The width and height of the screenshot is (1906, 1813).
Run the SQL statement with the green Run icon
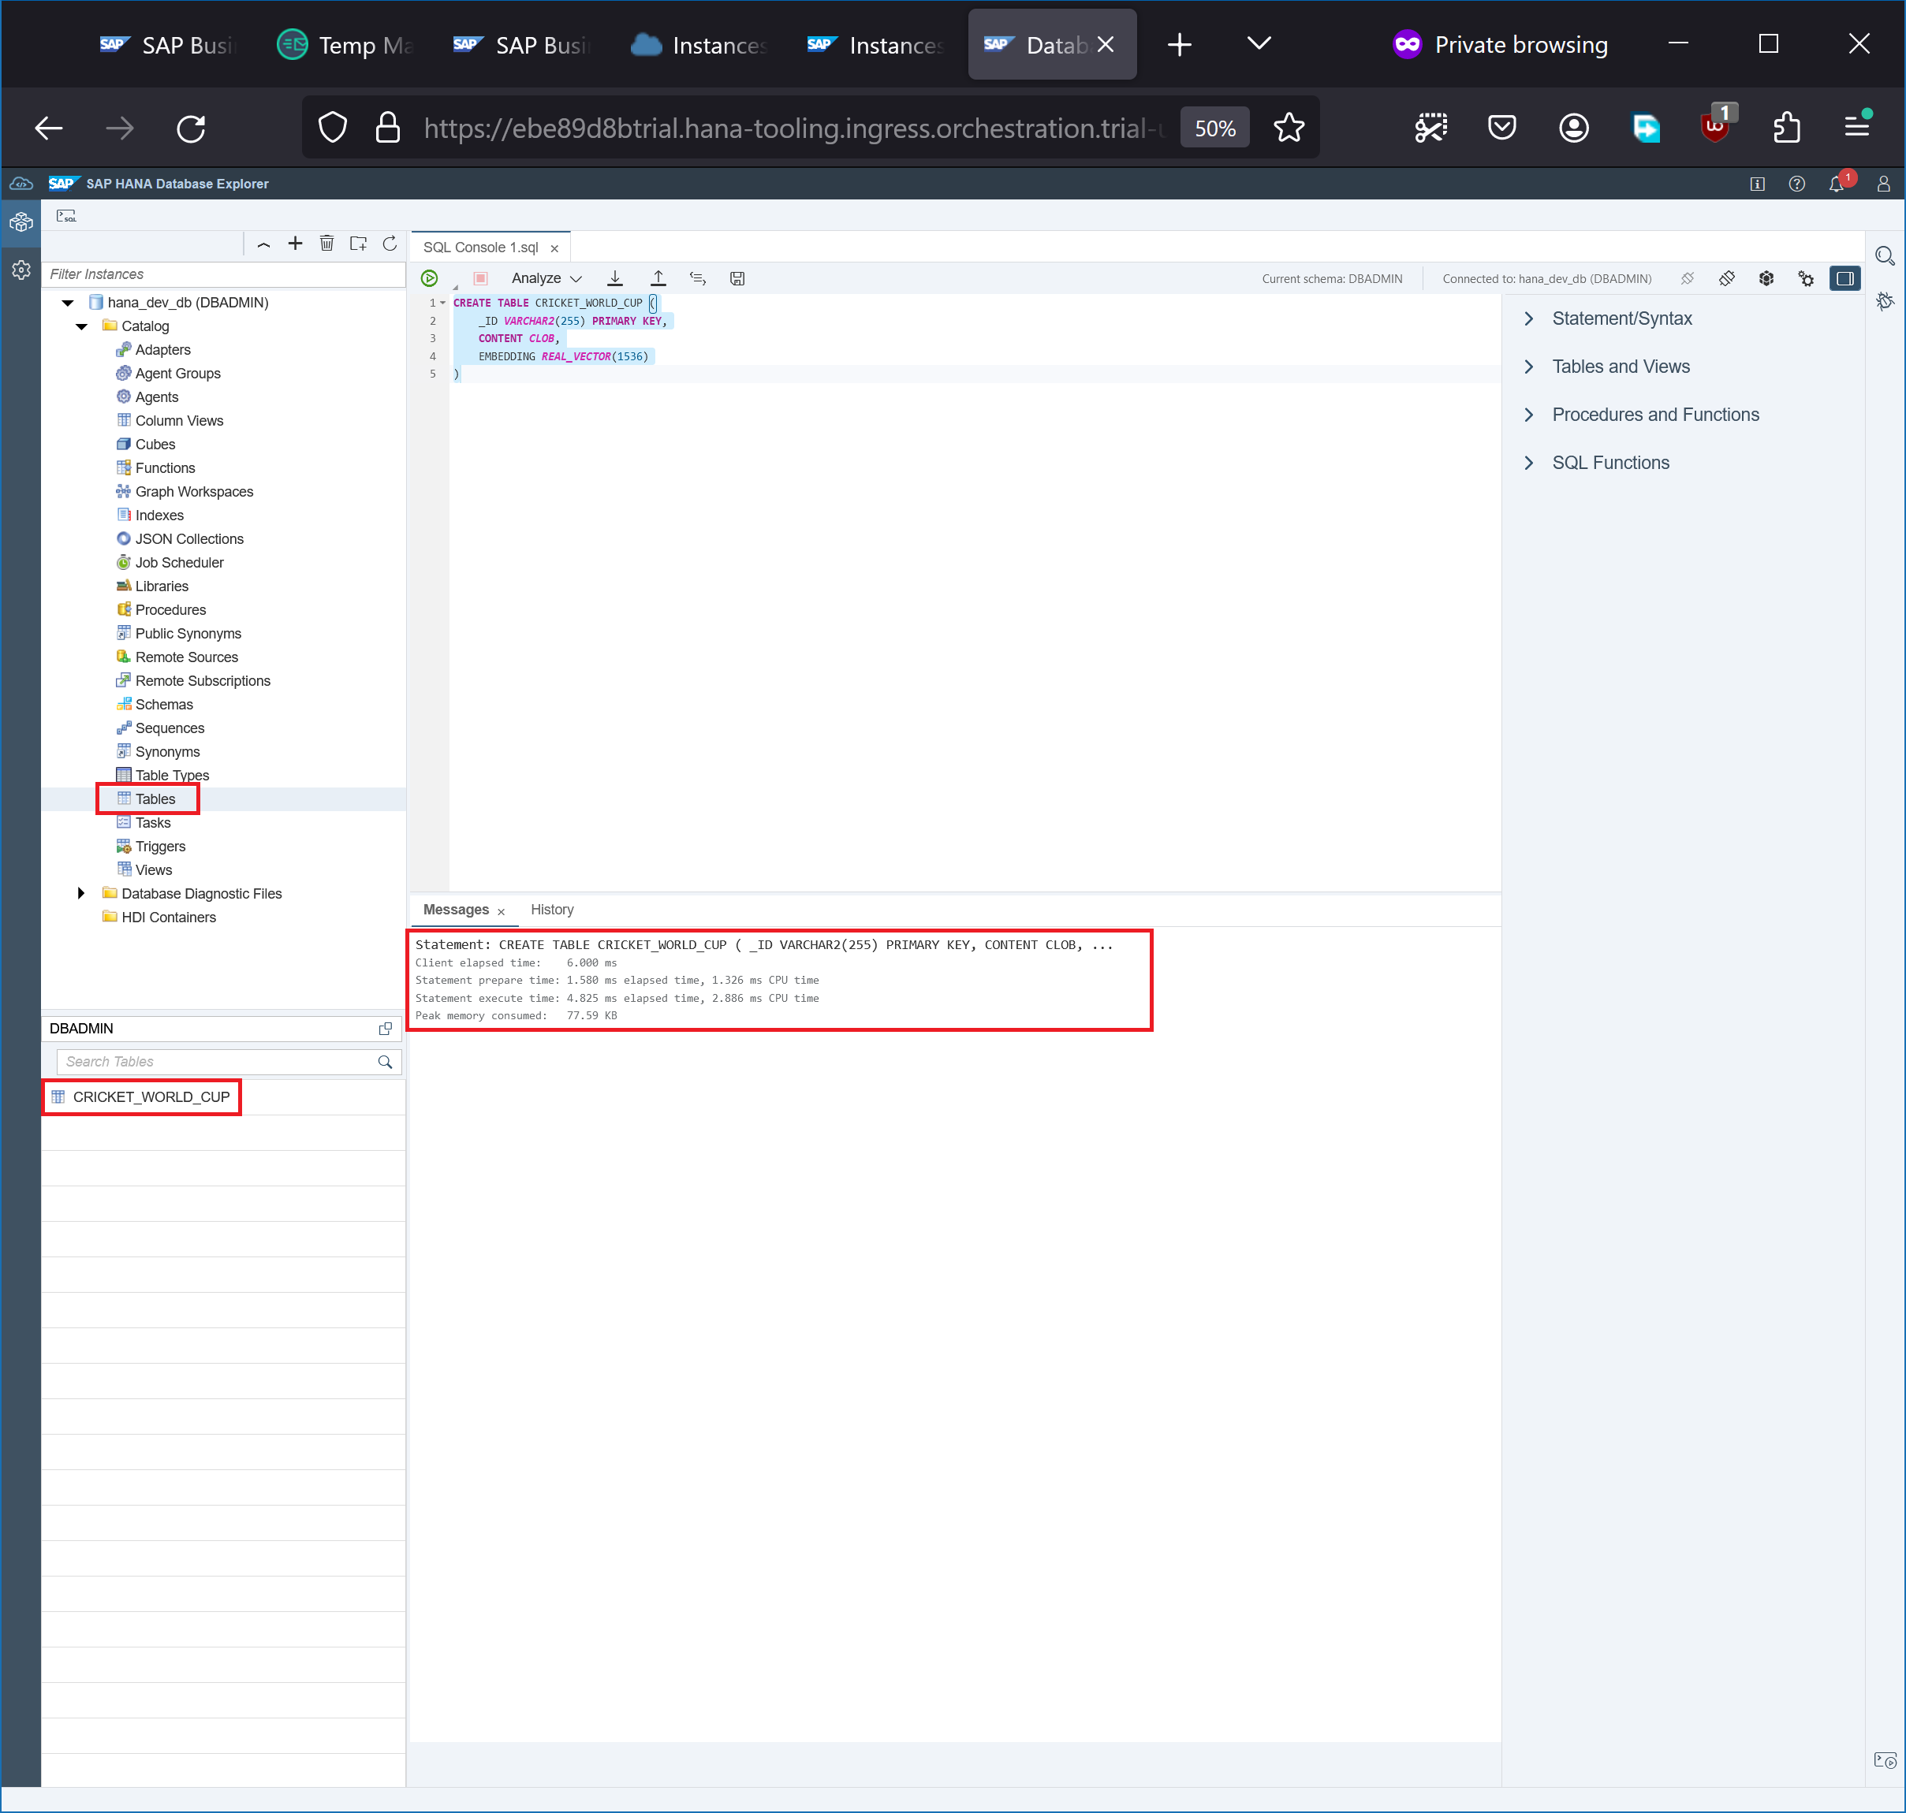point(429,278)
